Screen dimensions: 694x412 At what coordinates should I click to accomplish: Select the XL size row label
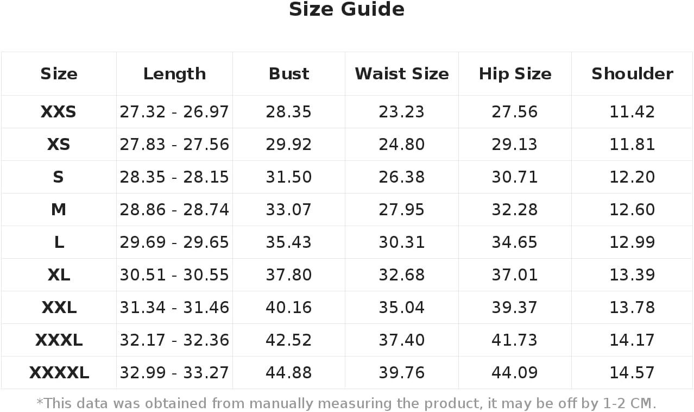point(59,275)
